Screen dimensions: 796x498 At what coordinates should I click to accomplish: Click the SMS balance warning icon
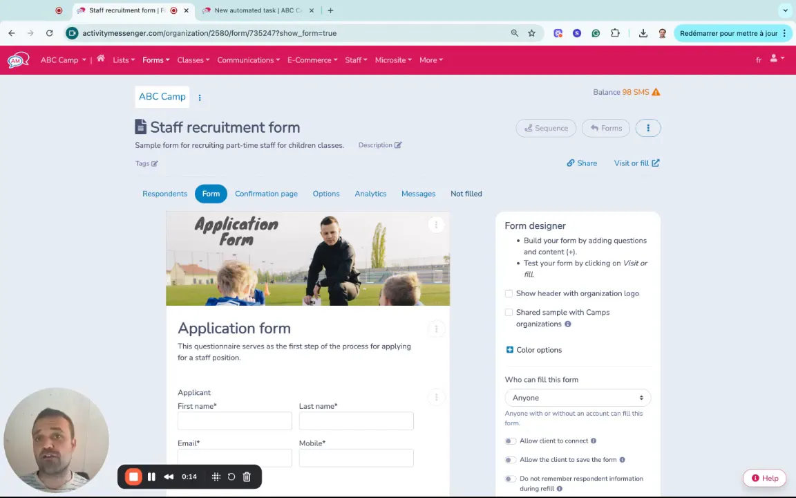click(656, 92)
